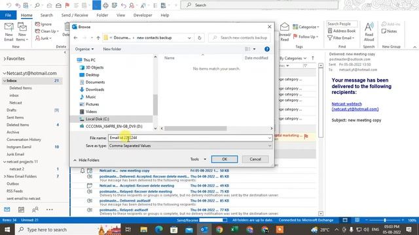Click Search new contacts backup field
The width and height of the screenshot is (419, 235).
coord(240,38)
